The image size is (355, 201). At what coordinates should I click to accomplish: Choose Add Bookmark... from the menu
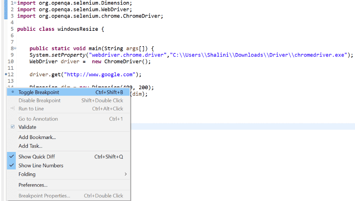click(x=37, y=137)
